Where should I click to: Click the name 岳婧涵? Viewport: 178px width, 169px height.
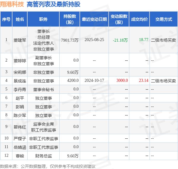pos(20,147)
